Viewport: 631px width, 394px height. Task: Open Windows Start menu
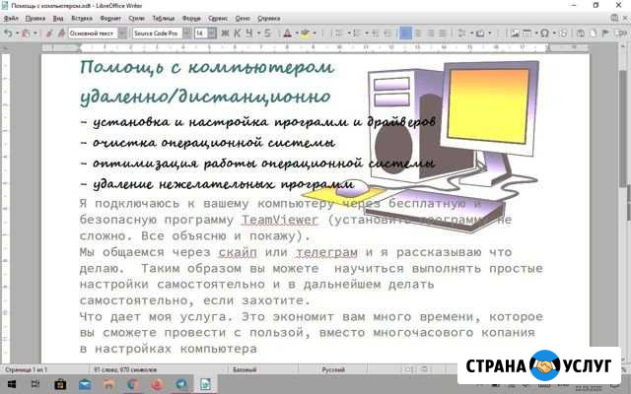click(x=11, y=384)
